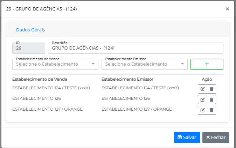The image size is (236, 148).
Task: Close the dialog with the X icon
Action: tap(227, 9)
